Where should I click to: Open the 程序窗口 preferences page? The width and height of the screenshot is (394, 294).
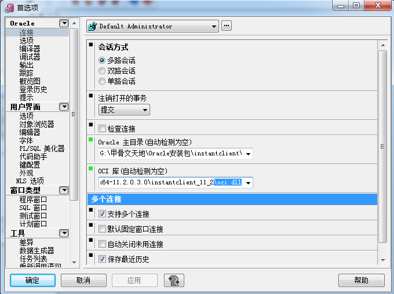pos(33,199)
